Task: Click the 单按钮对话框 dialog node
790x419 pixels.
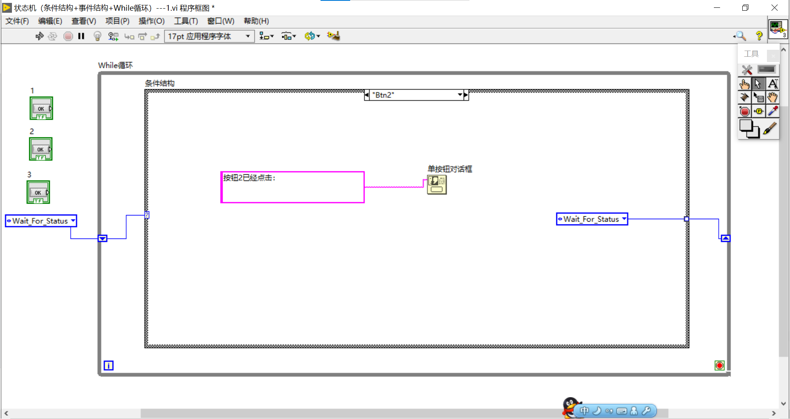Action: click(x=437, y=185)
